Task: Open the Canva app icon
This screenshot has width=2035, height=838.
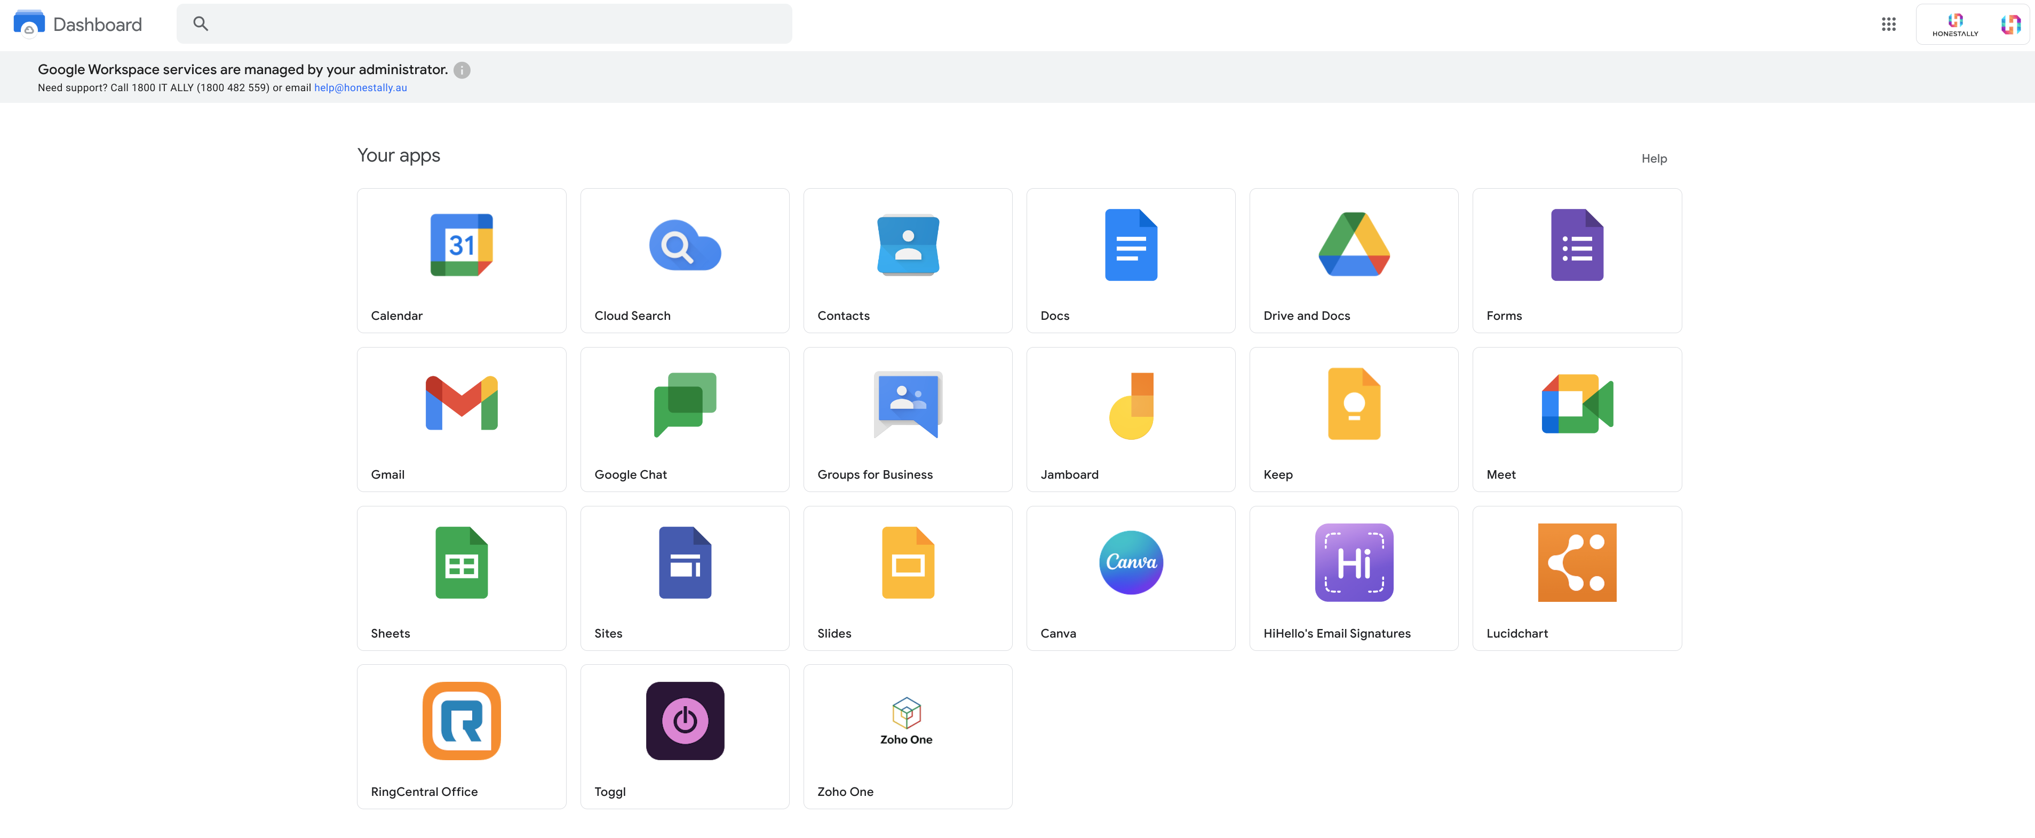Action: click(x=1131, y=562)
